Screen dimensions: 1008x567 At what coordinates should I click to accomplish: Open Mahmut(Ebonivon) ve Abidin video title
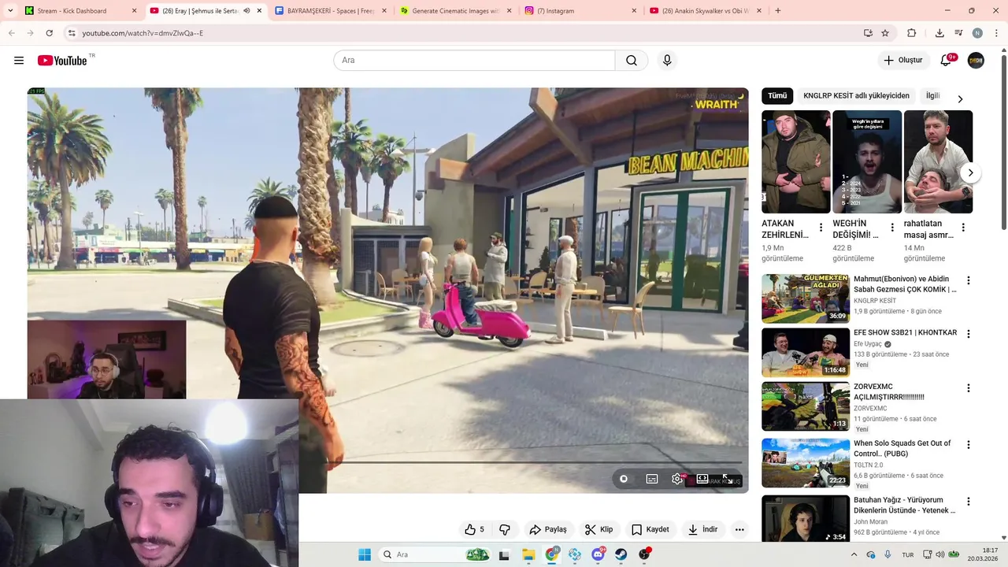pyautogui.click(x=905, y=284)
